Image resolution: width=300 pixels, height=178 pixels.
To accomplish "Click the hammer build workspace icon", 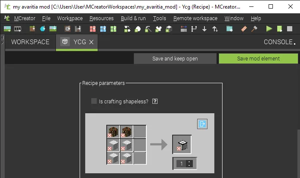I will pos(254,29).
